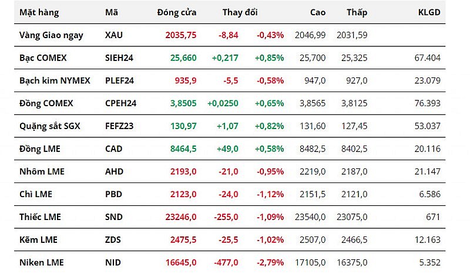Click the XAU ticker code

tap(114, 35)
